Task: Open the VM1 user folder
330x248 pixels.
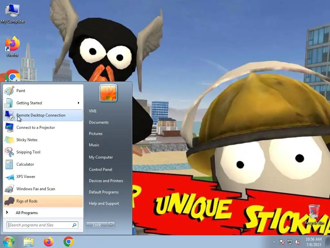Action: pos(92,111)
